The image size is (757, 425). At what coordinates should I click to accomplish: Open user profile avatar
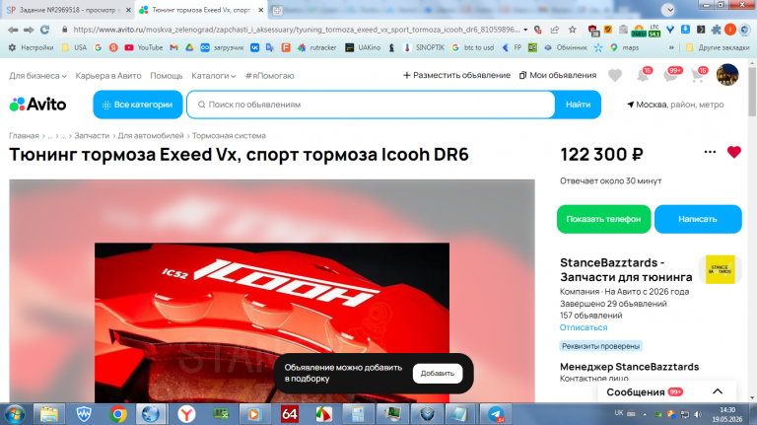pos(727,75)
